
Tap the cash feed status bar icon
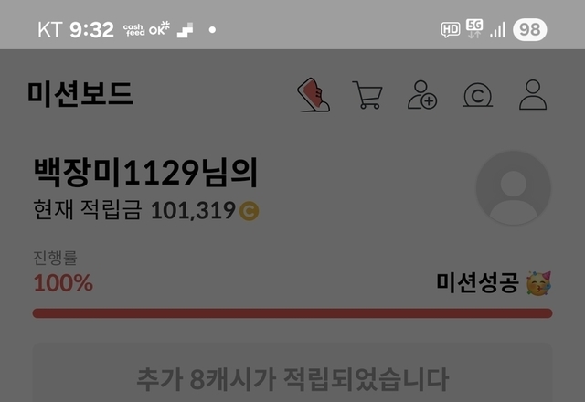pos(134,30)
